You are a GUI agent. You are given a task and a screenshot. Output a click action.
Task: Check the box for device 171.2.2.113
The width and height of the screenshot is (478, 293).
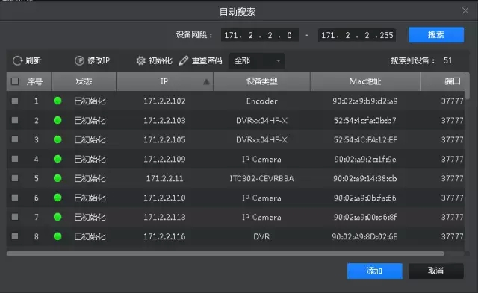tap(15, 217)
